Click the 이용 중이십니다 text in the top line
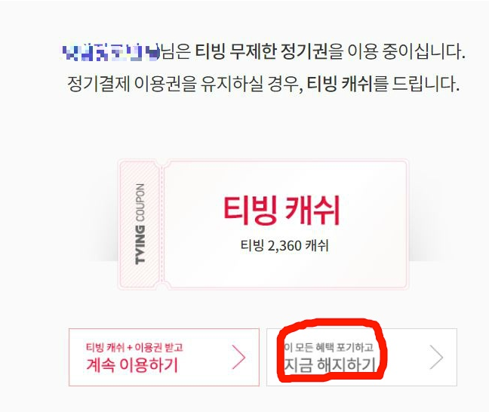Image resolution: width=489 pixels, height=412 pixels. pyautogui.click(x=406, y=51)
